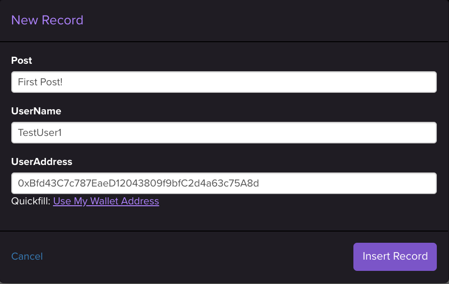Click the 0xBfd43C7c… wallet address text
Screen dimensions: 449x284
click(138, 183)
